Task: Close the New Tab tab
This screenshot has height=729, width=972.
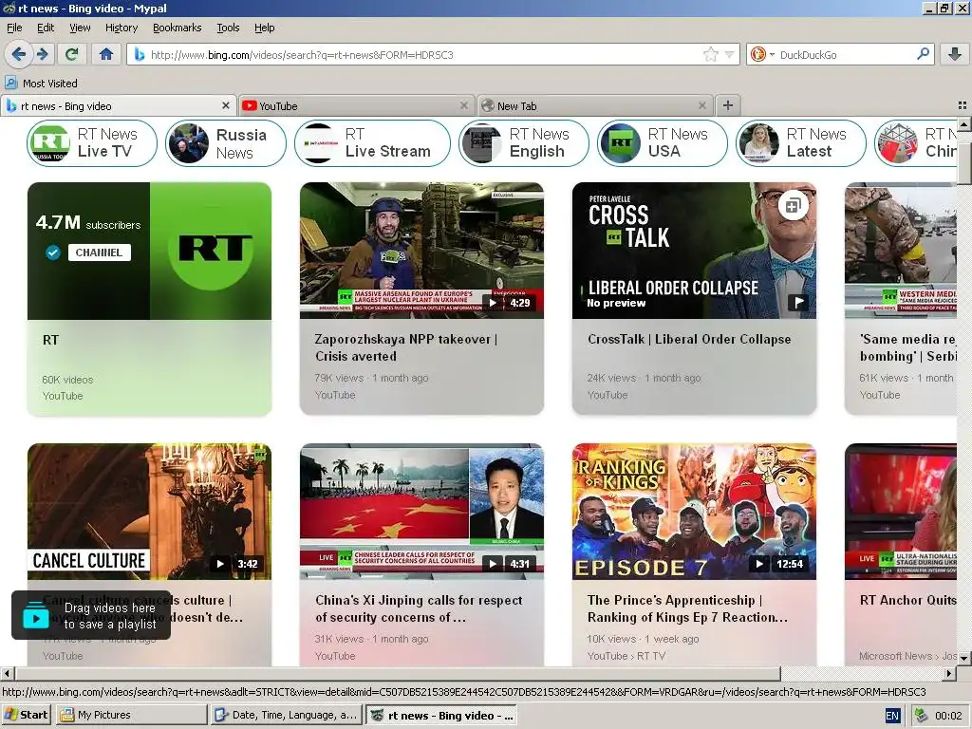Action: (x=702, y=105)
